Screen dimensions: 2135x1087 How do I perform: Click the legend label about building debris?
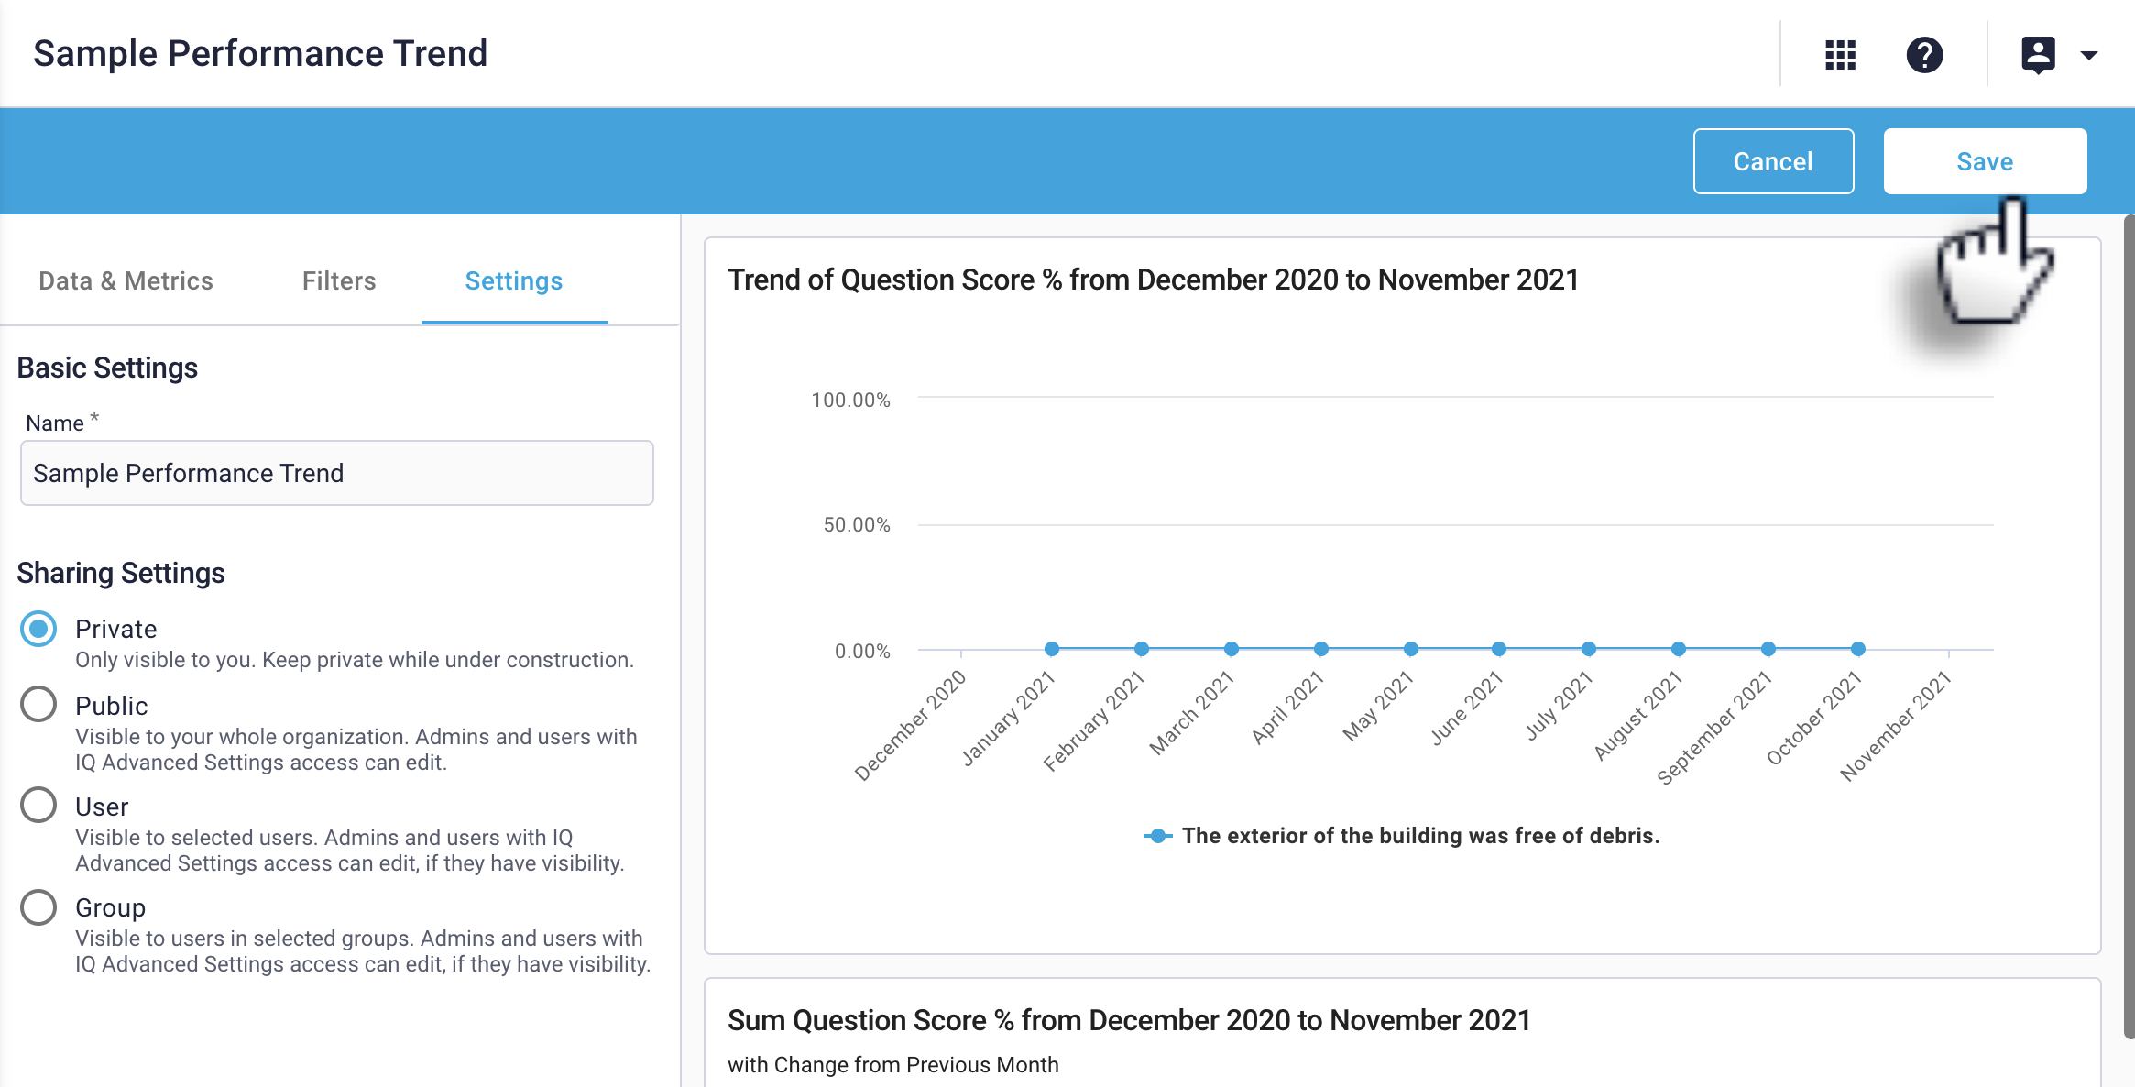click(x=1420, y=836)
